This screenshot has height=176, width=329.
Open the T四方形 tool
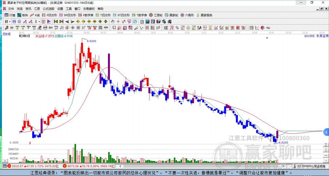pyautogui.click(x=103, y=15)
